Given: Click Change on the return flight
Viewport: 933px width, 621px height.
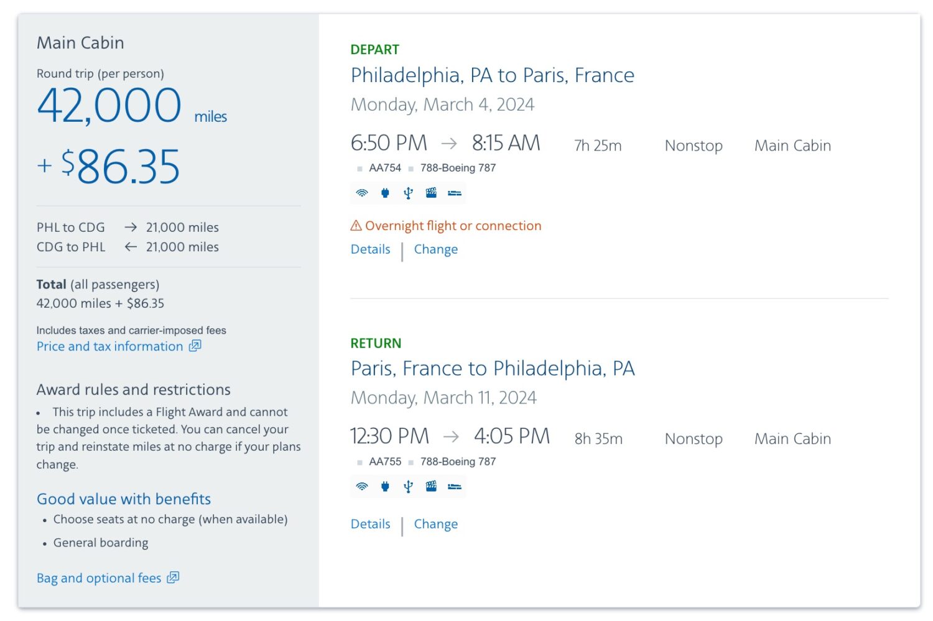Looking at the screenshot, I should 435,524.
